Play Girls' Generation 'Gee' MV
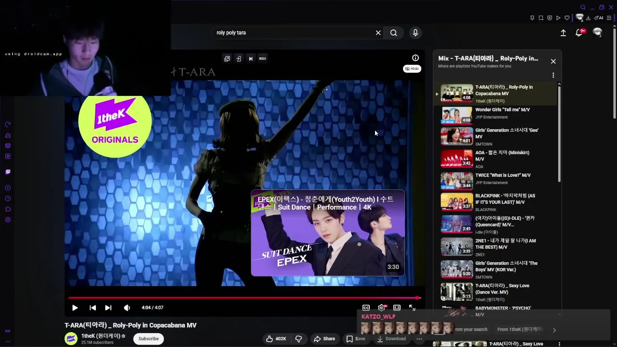Screen dimensions: 617x347 click(x=499, y=136)
